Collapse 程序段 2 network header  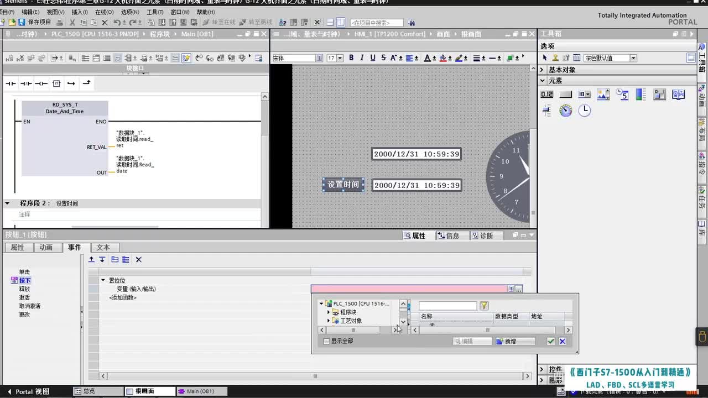pyautogui.click(x=7, y=203)
